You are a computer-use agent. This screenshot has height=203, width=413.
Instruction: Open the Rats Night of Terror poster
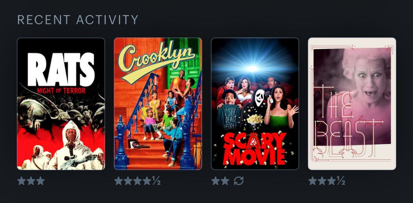pos(61,104)
